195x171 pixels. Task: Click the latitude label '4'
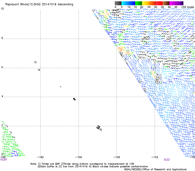click(x=2, y=96)
